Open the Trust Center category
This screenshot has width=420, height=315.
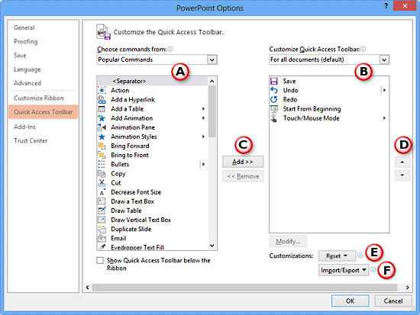pyautogui.click(x=31, y=140)
